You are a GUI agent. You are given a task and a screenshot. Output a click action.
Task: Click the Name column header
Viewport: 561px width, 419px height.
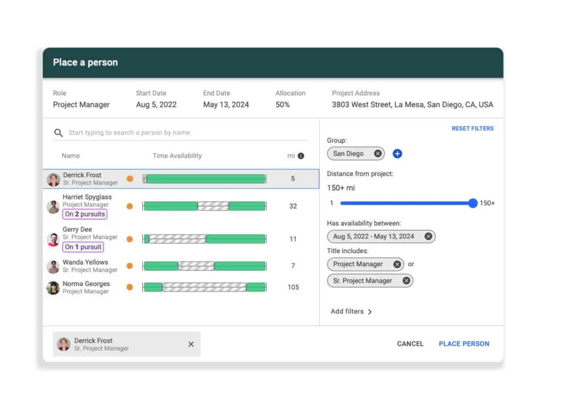(71, 156)
